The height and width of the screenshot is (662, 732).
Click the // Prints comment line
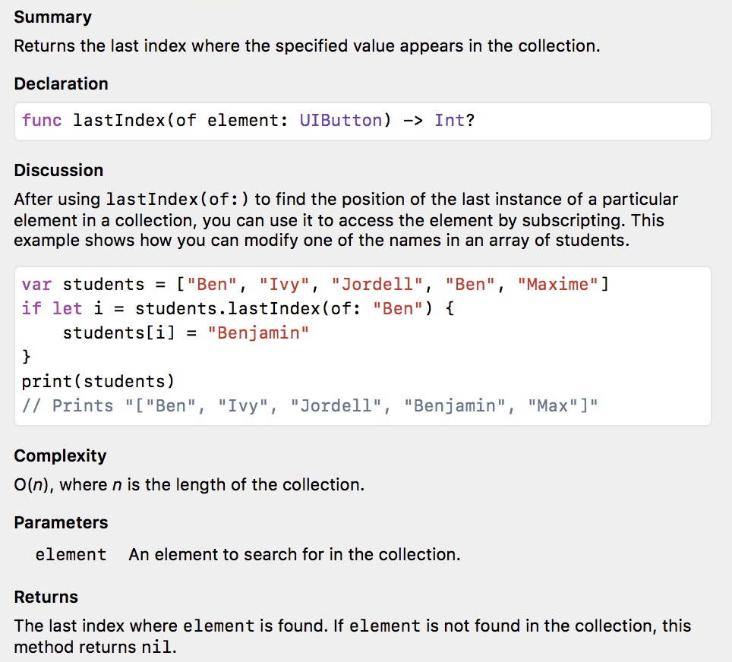tap(310, 405)
